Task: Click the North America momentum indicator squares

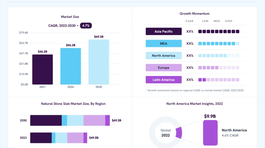Action: pyautogui.click(x=219, y=56)
